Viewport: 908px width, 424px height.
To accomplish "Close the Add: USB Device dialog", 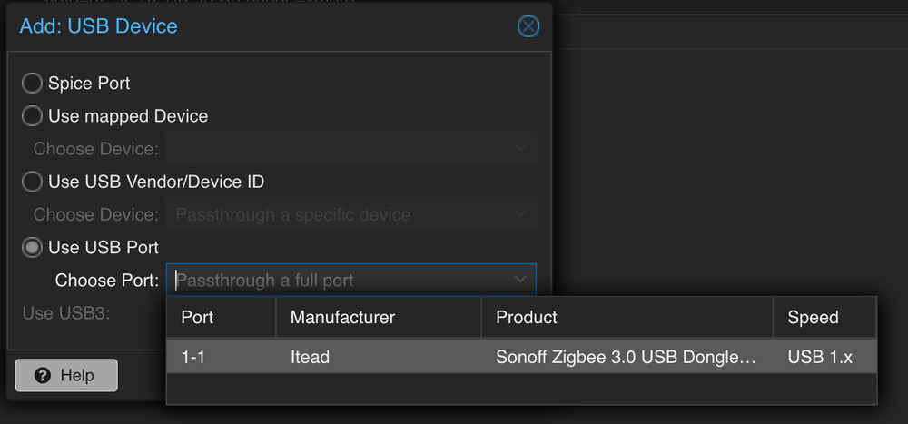I will pos(528,26).
